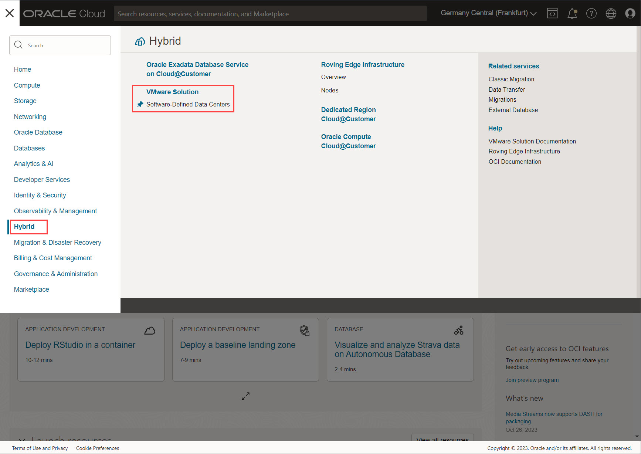Select Storage in the navigation menu
641x454 pixels.
tap(25, 101)
